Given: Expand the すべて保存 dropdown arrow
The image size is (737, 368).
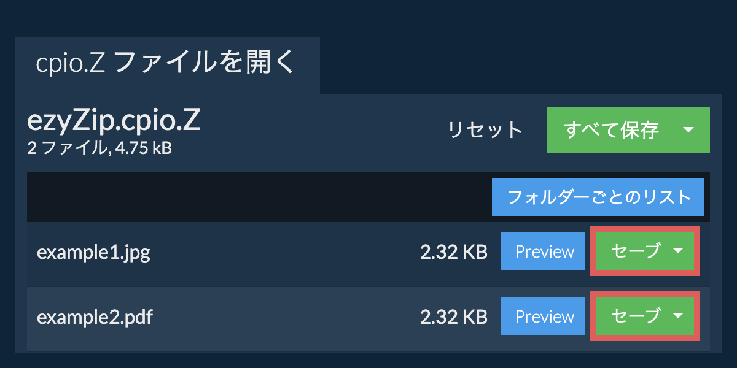Looking at the screenshot, I should (688, 130).
